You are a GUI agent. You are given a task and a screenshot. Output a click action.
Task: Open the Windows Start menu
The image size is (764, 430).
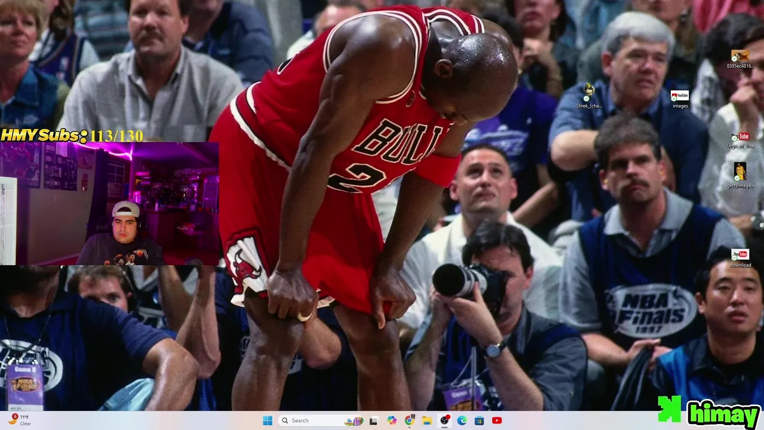(x=267, y=420)
